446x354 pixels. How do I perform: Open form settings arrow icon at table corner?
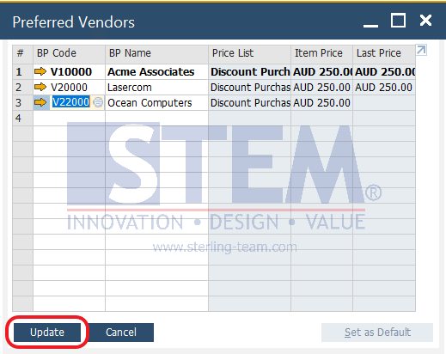421,50
